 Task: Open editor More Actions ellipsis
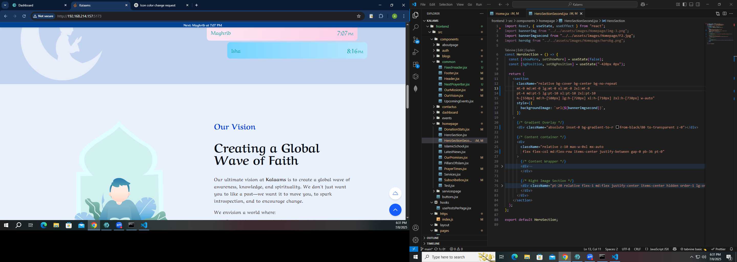tap(731, 14)
